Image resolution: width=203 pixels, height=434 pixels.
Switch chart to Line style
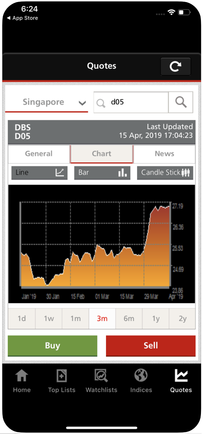click(39, 173)
